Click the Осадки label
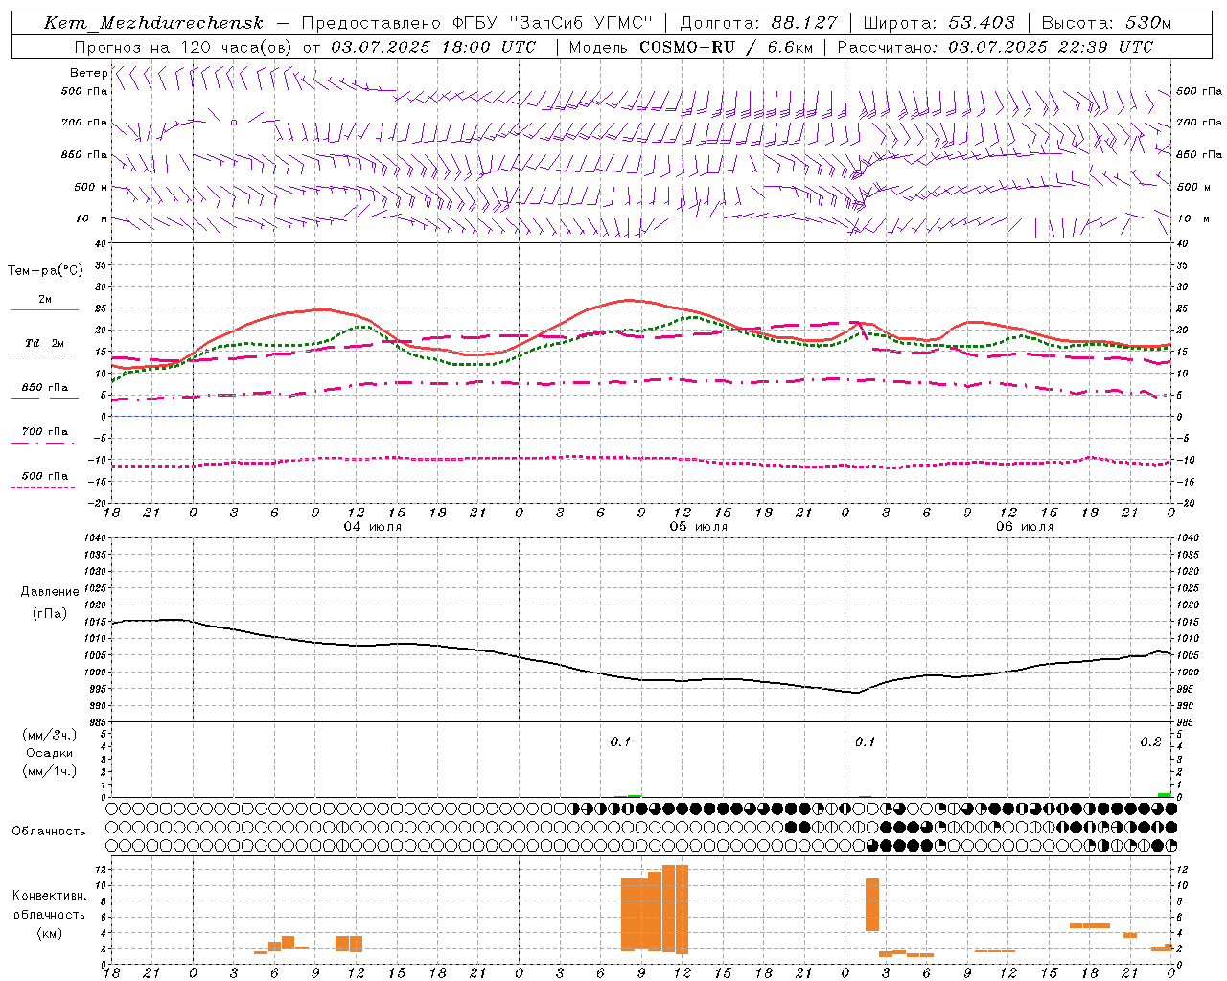1227x981 pixels. point(50,753)
